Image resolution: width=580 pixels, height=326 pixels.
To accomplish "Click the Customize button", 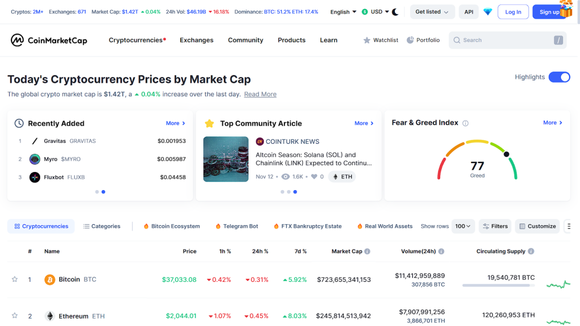I will [538, 226].
